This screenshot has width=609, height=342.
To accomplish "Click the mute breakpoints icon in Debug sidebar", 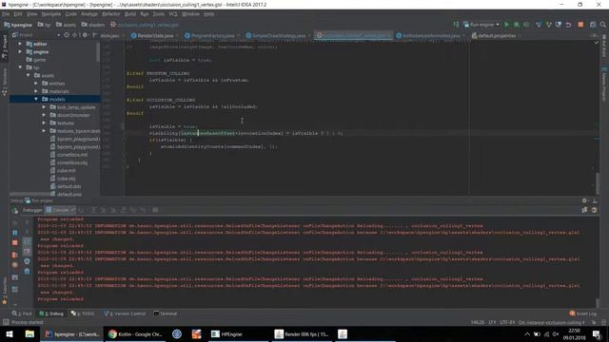I will [15, 265].
